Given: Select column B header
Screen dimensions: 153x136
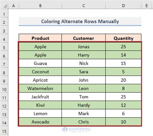Looking at the screenshot, I should tap(40, 5).
